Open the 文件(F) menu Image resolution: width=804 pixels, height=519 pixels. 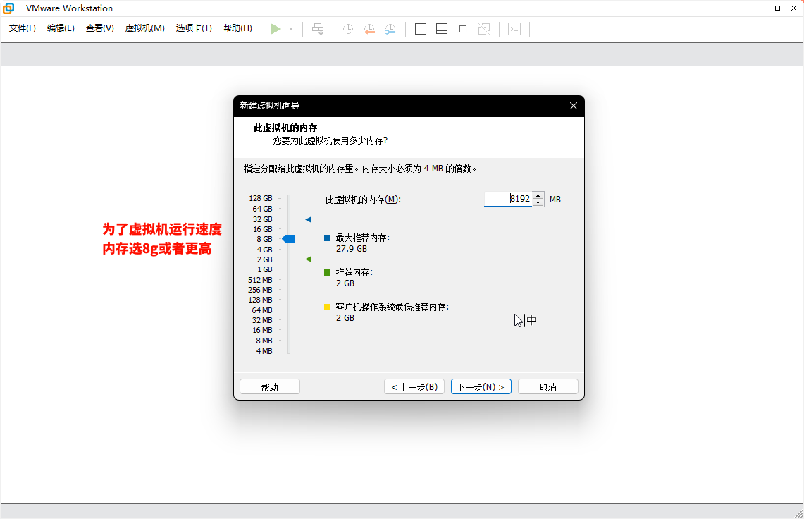click(22, 28)
